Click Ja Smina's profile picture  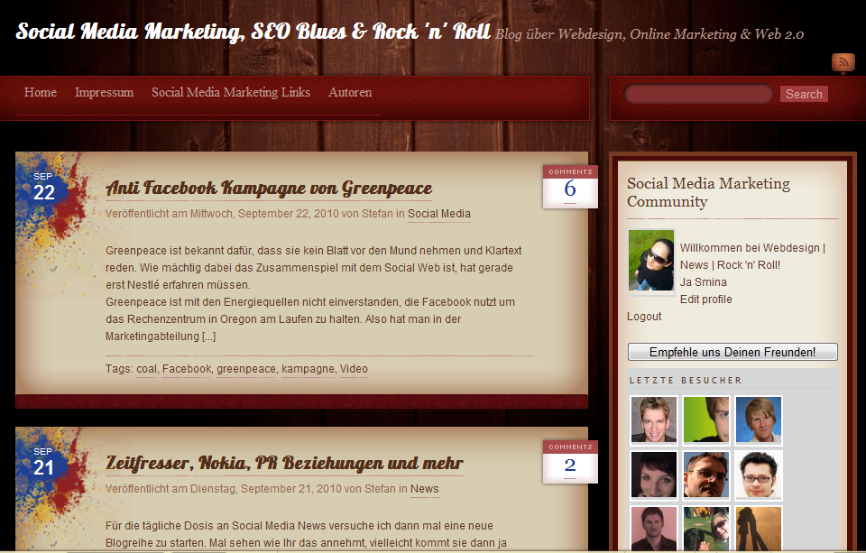[651, 261]
